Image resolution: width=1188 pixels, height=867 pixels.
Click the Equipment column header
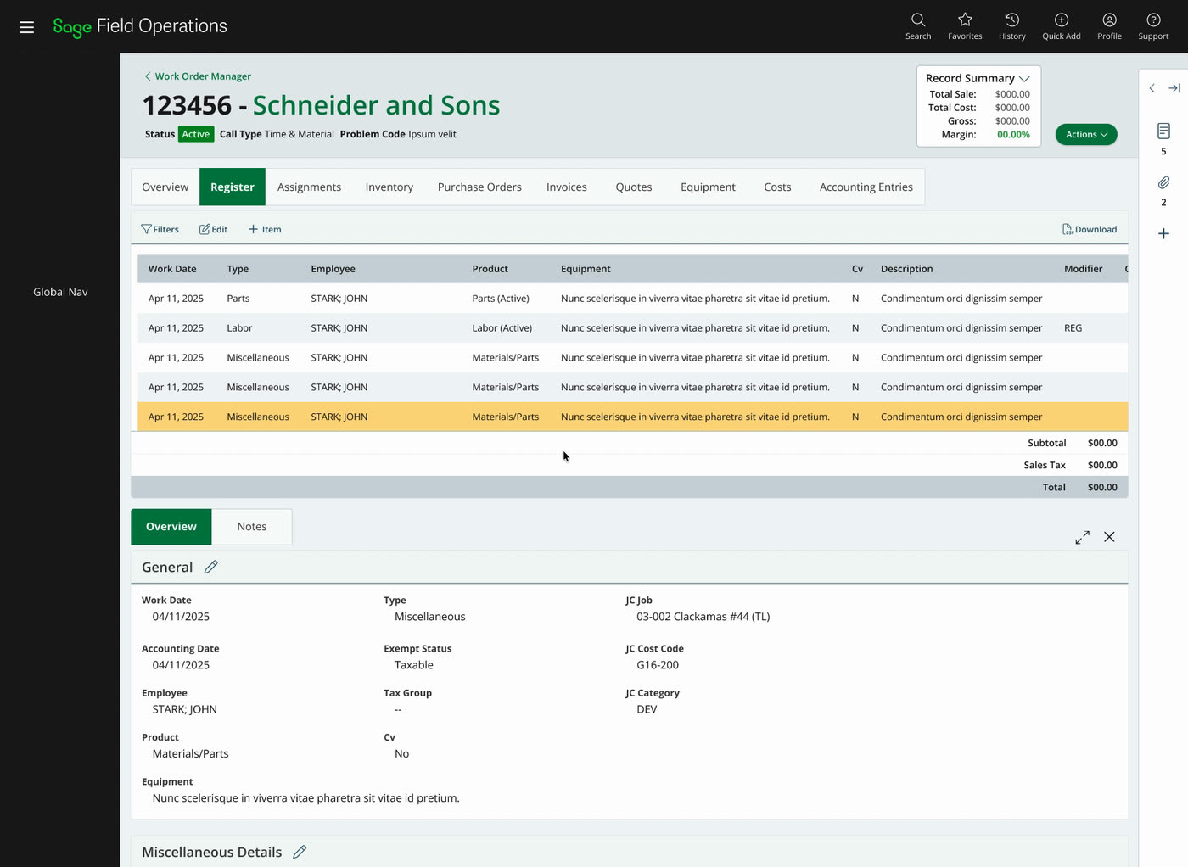pos(586,269)
